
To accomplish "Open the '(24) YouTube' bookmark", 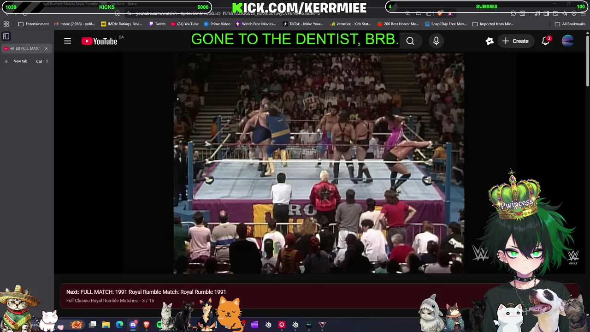I will 184,24.
